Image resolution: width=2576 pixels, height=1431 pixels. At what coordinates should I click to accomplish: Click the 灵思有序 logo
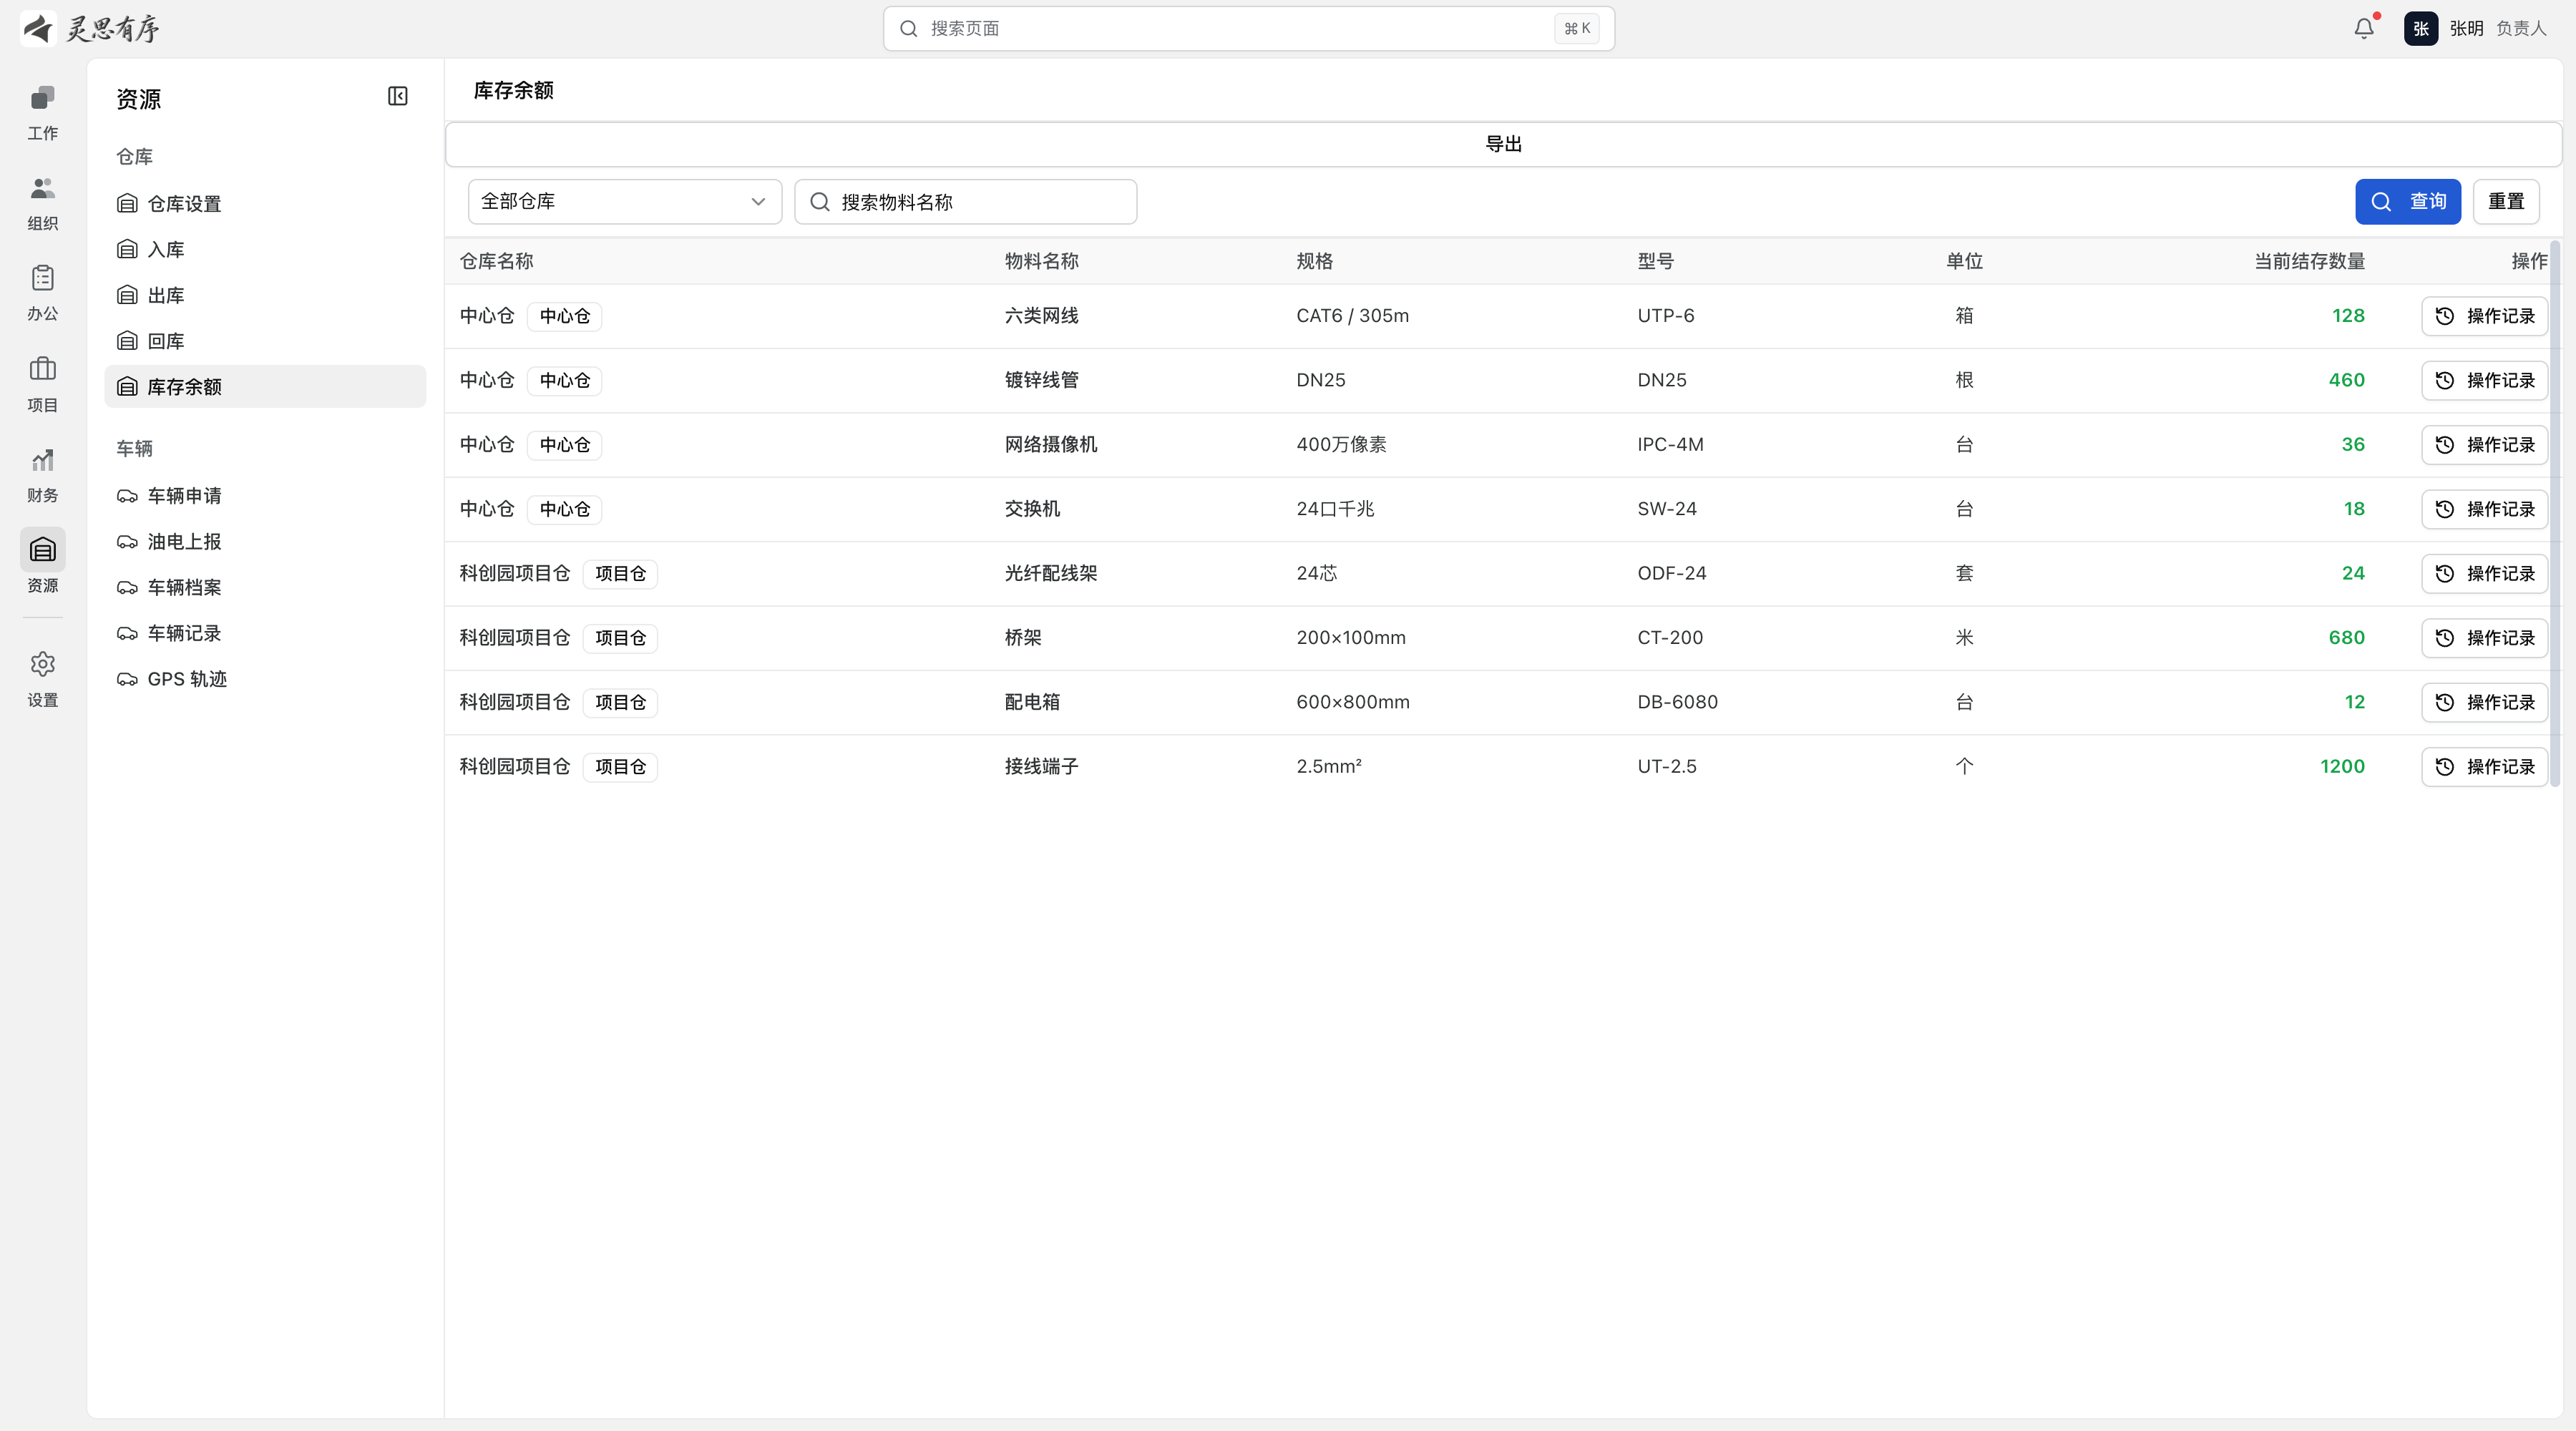(90, 28)
